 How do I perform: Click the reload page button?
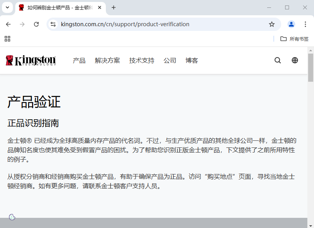[36, 24]
